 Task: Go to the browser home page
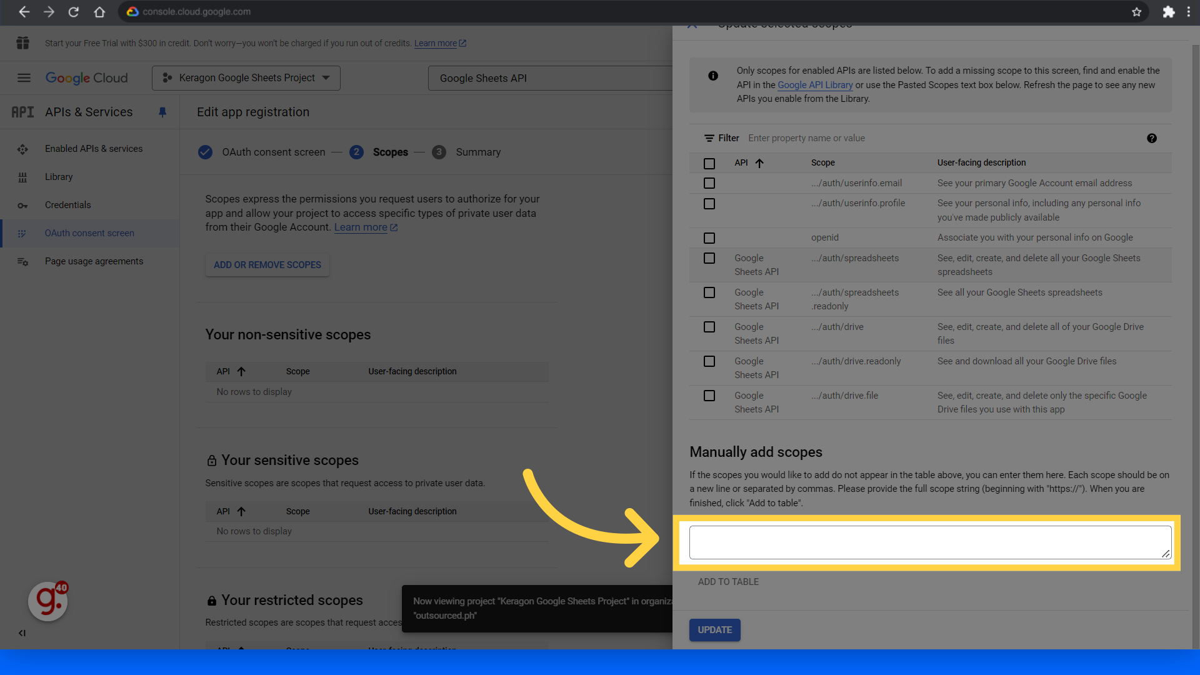coord(99,12)
